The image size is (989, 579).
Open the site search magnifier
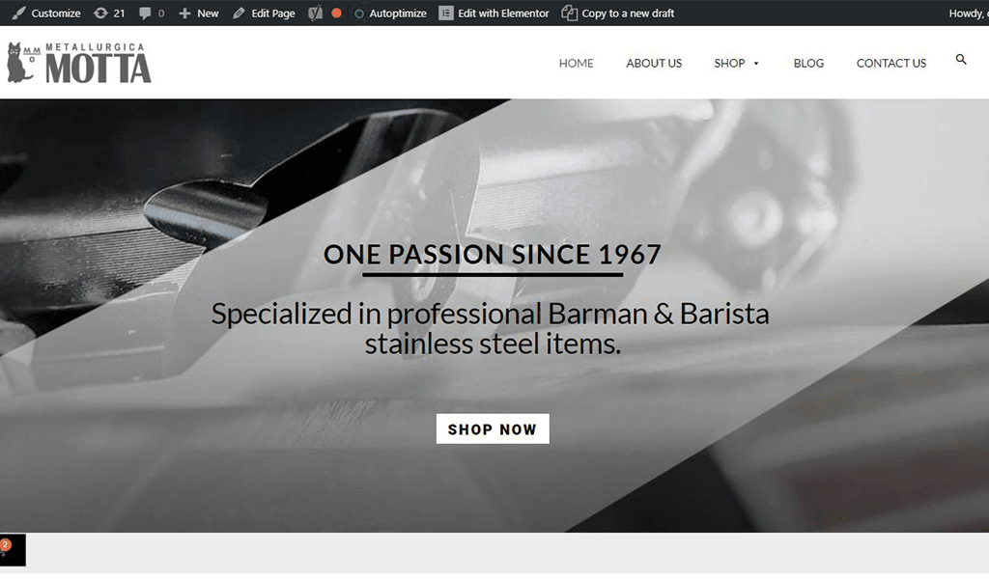961,59
